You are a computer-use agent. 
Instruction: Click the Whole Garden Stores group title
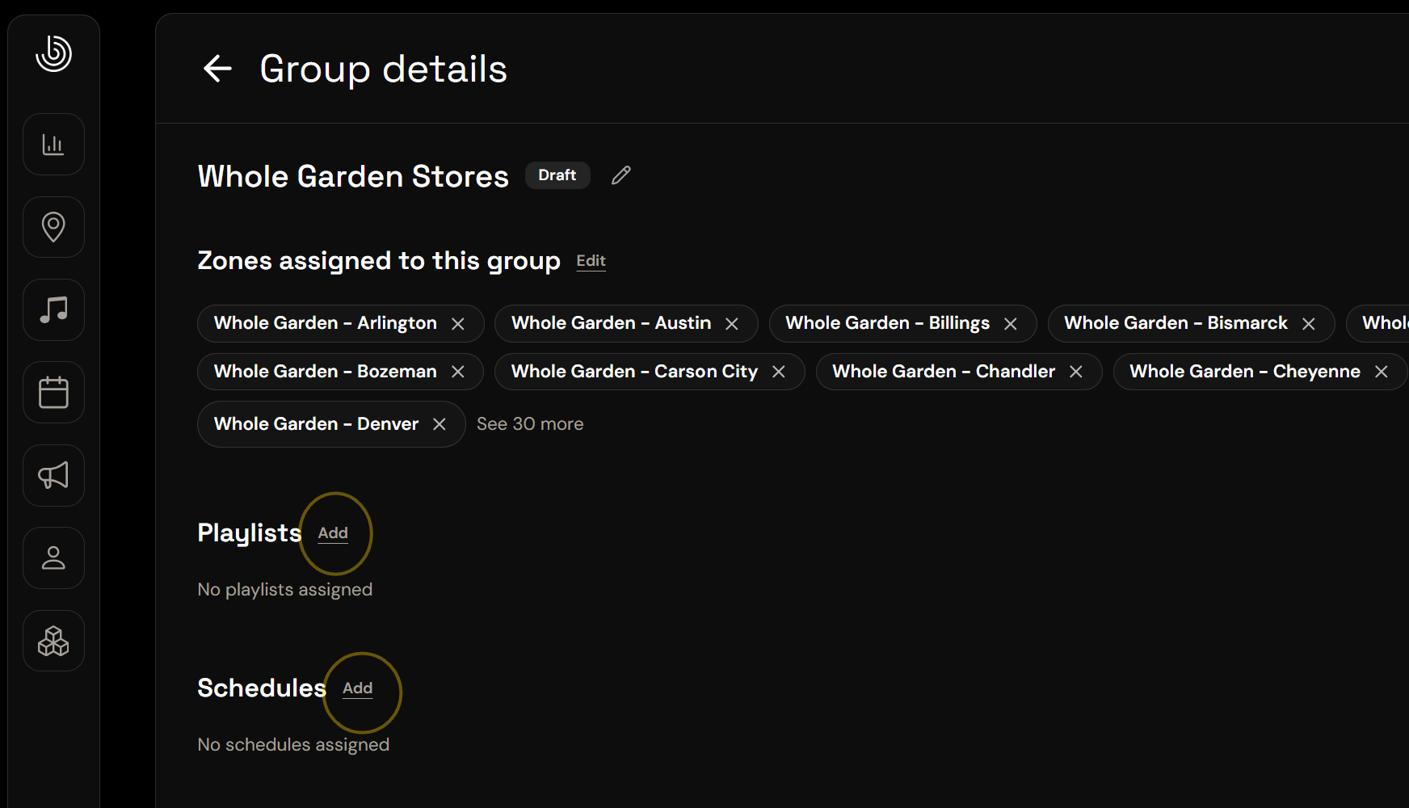click(x=353, y=176)
